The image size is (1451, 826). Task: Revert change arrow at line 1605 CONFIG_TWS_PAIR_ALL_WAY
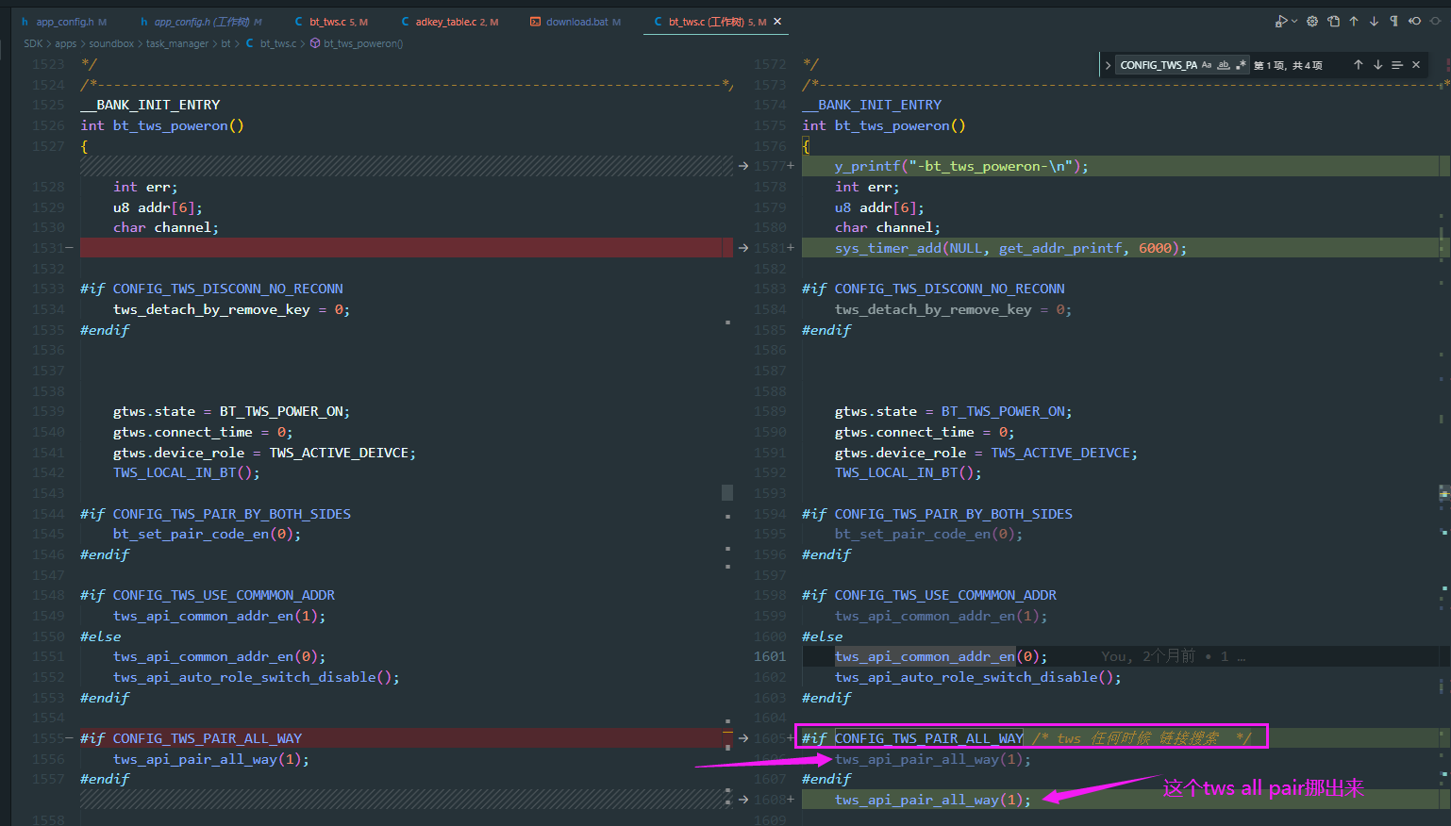point(743,738)
